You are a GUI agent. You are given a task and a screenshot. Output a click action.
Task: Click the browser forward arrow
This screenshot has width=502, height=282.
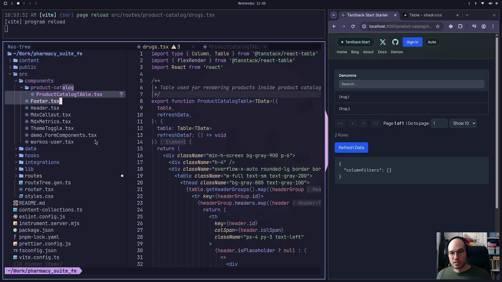(x=344, y=26)
